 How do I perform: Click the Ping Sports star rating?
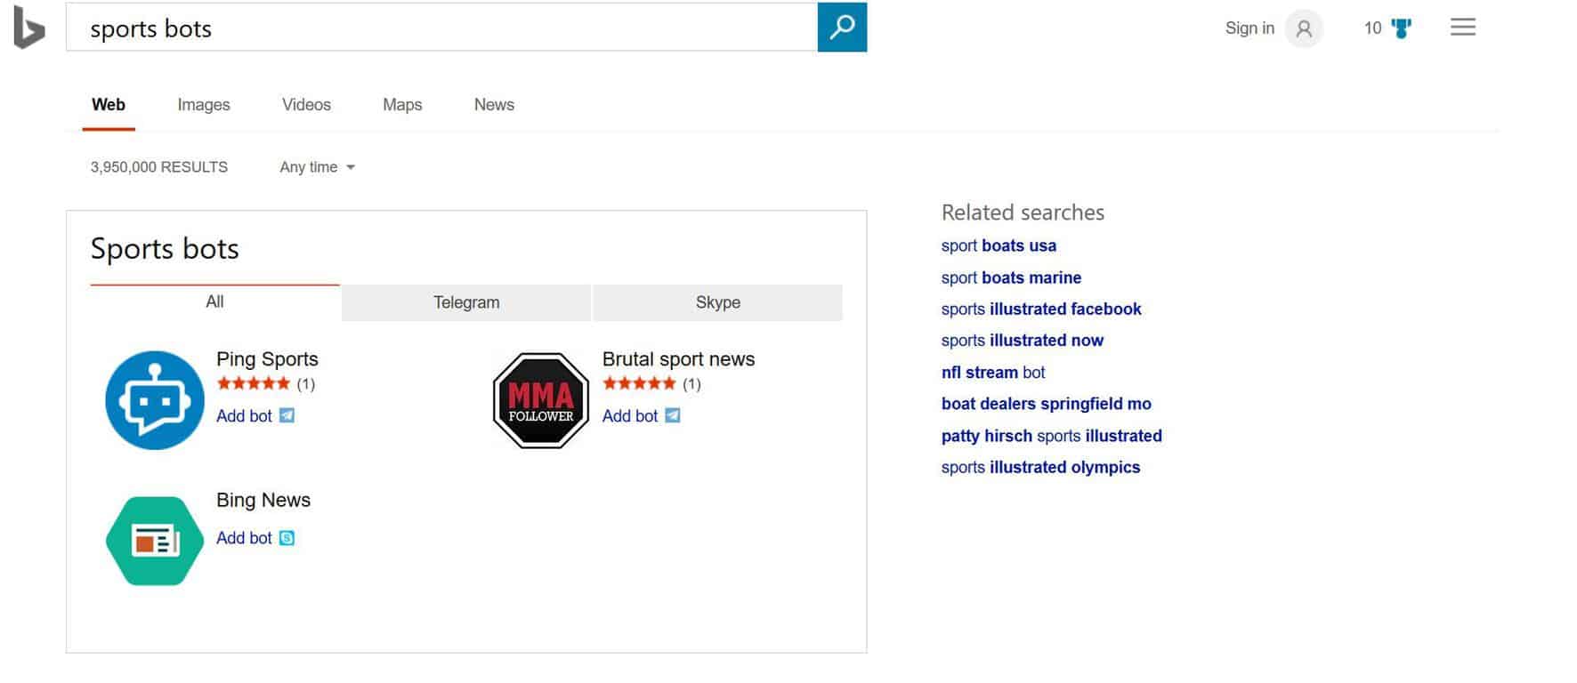254,383
